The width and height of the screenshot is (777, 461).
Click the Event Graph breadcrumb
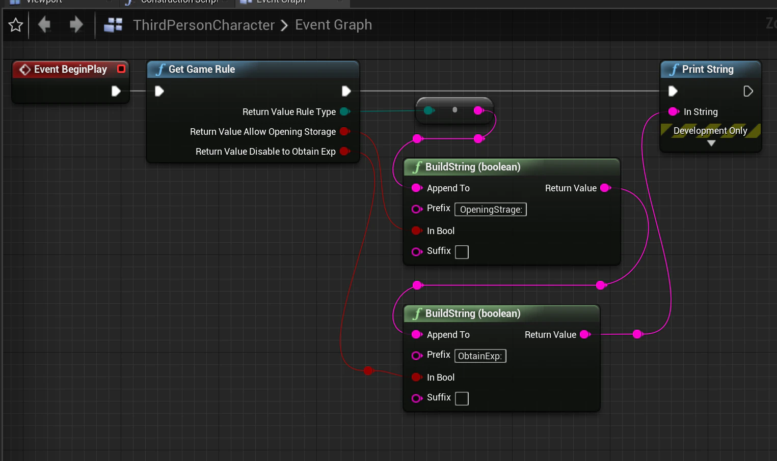[333, 25]
